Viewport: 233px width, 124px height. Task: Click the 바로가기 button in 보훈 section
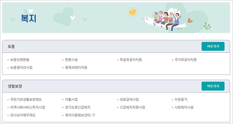tap(213, 46)
